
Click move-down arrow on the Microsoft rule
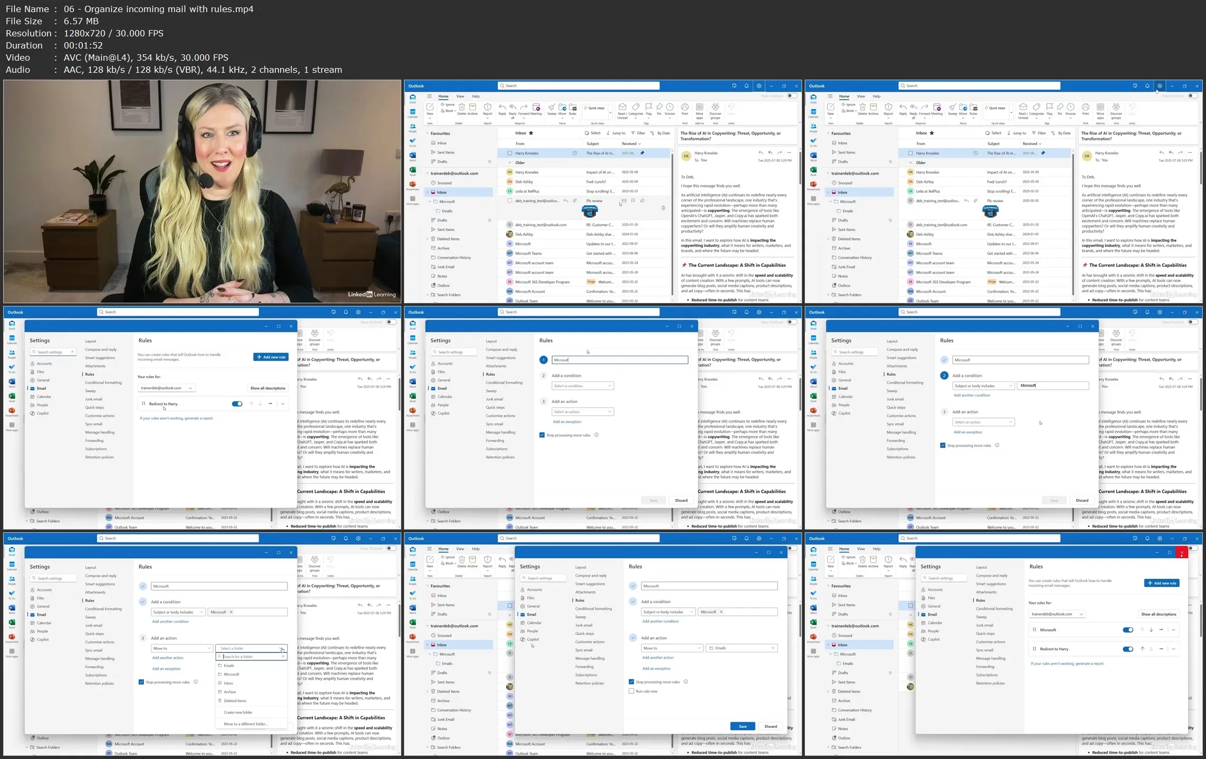1151,630
